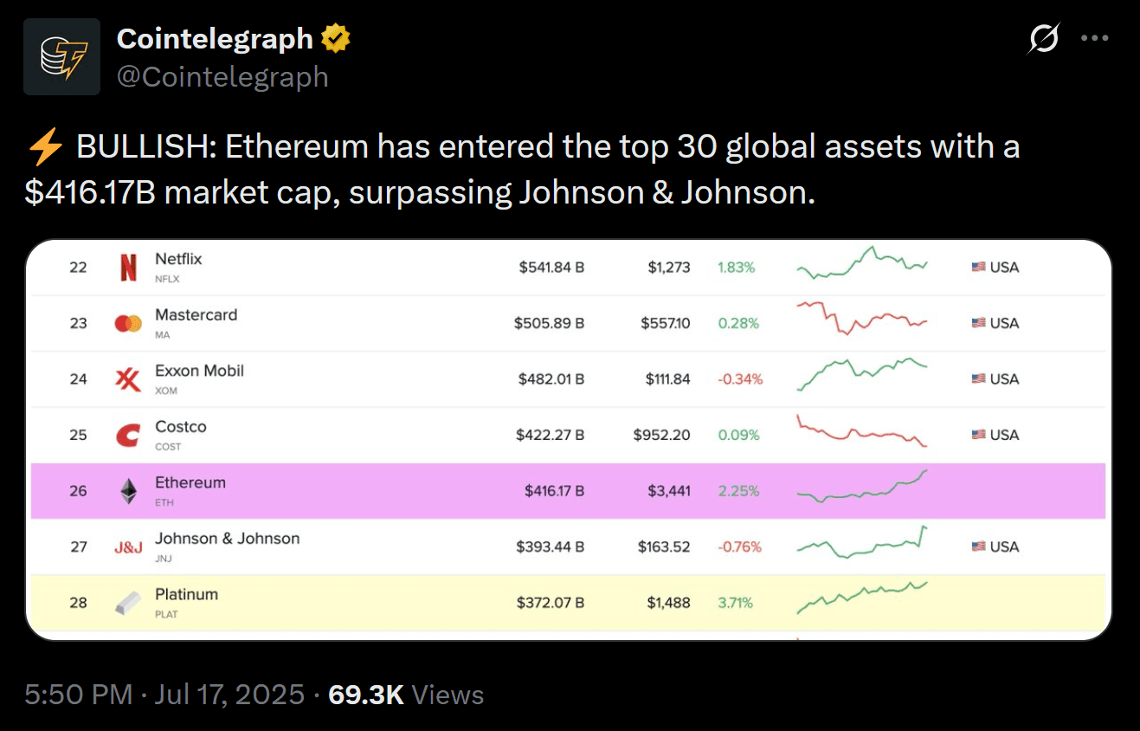The image size is (1140, 731).
Task: Click the 69.3K Views count
Action: click(x=406, y=695)
